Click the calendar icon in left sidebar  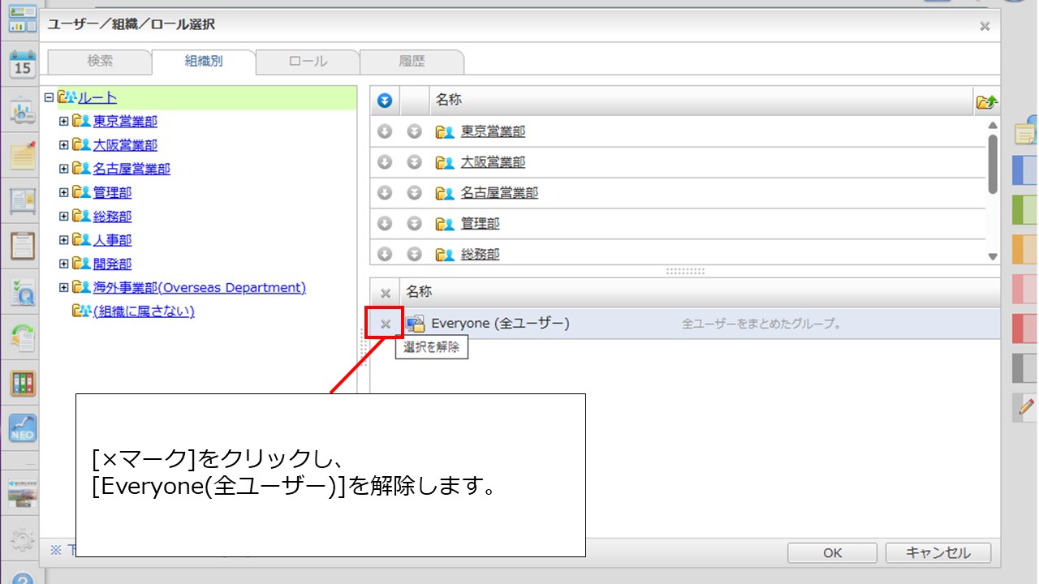tap(22, 64)
